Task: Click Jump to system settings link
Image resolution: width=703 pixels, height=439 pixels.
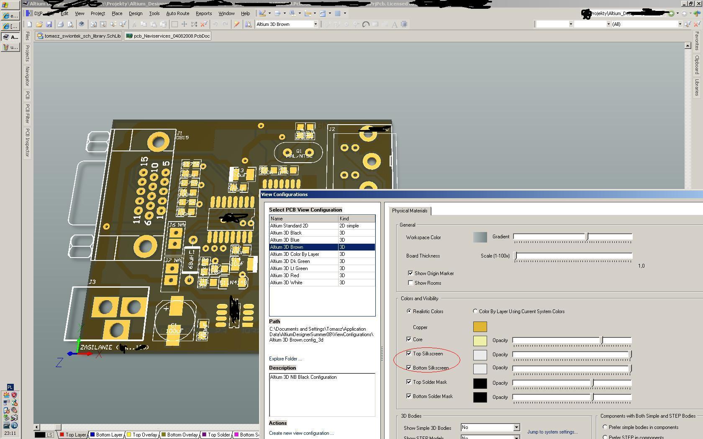Action: tap(552, 432)
